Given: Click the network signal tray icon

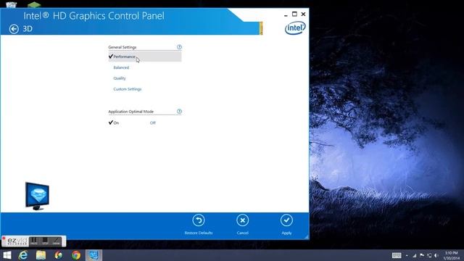Looking at the screenshot, I should tap(414, 255).
